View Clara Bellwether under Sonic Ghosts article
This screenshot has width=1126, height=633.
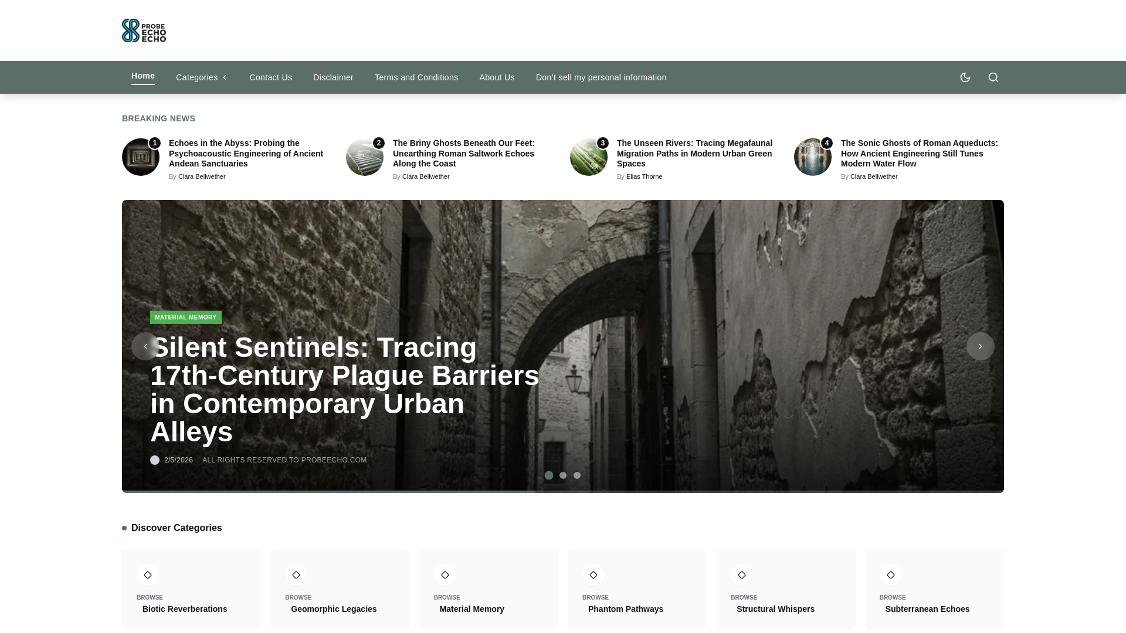pyautogui.click(x=874, y=176)
